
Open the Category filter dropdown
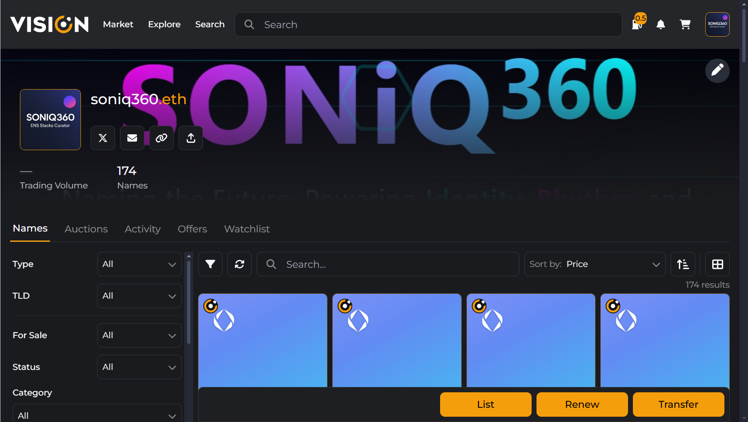pyautogui.click(x=97, y=413)
